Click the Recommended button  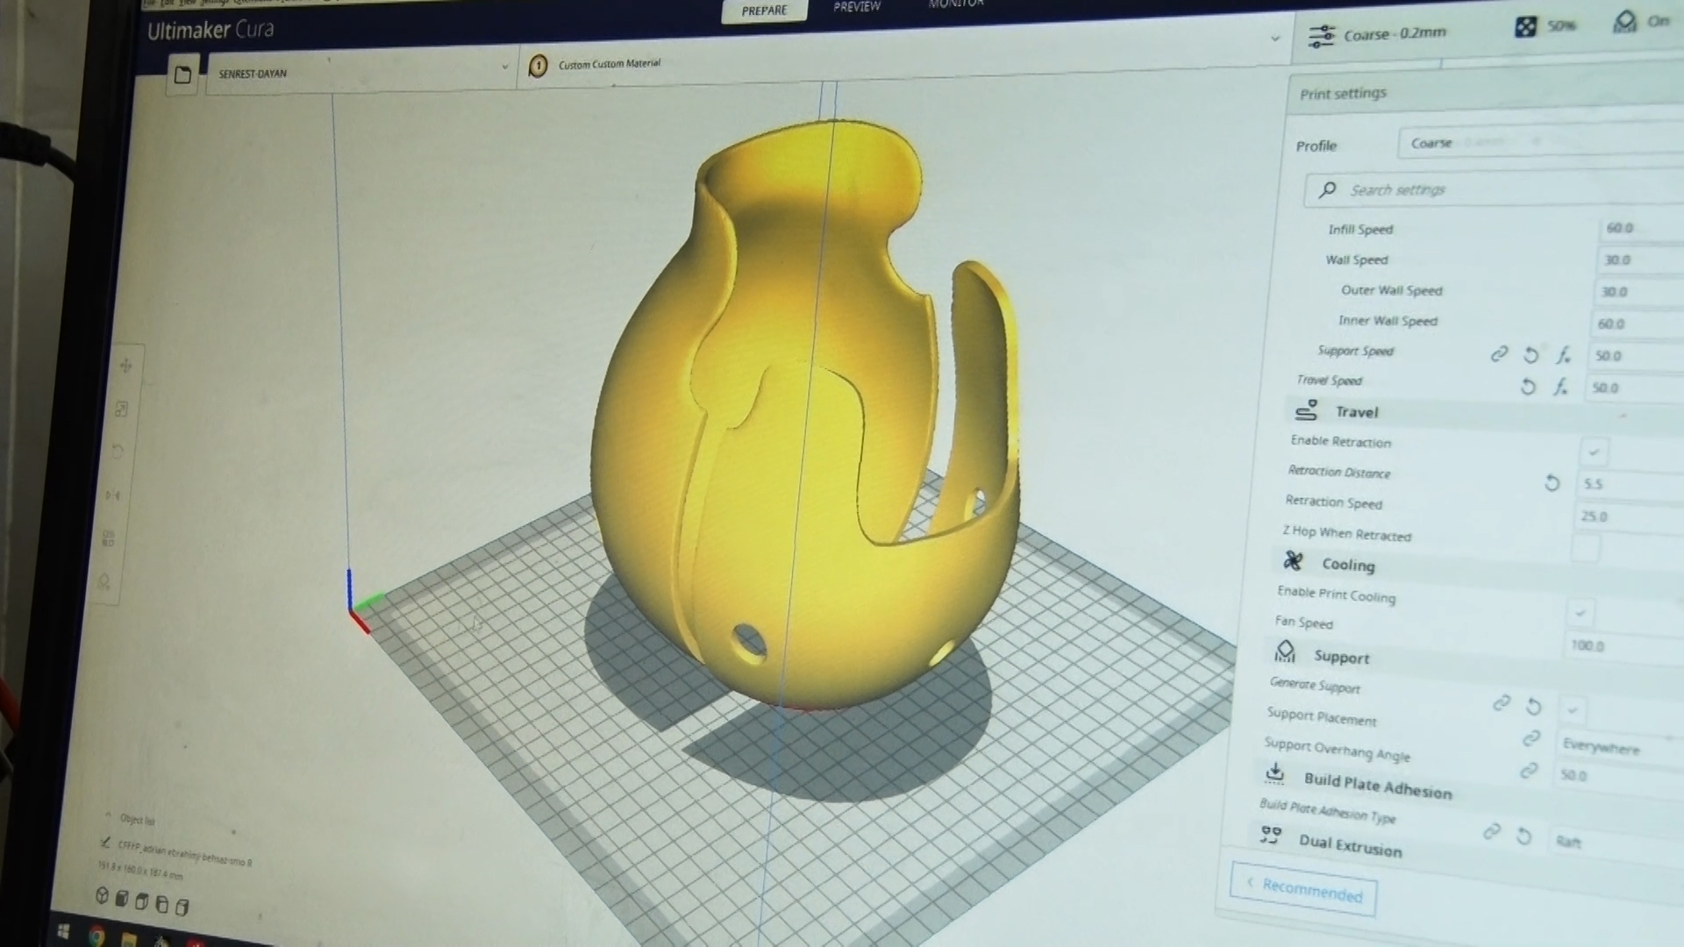tap(1303, 889)
